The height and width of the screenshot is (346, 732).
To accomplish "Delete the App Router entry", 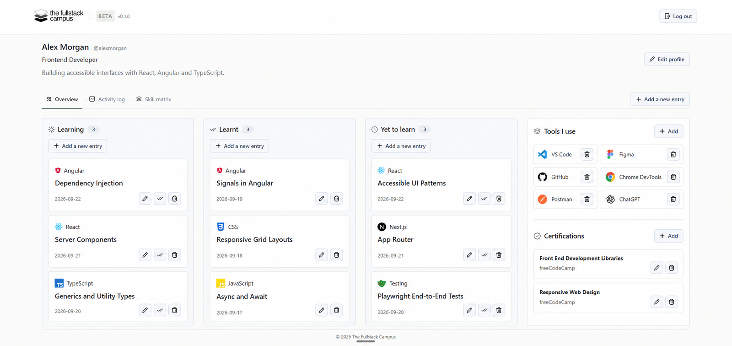I will (x=499, y=255).
